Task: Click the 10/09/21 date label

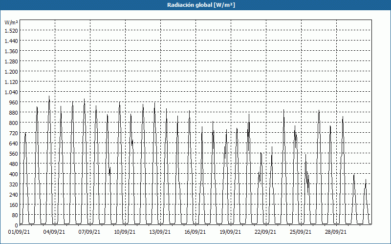Action: (125, 232)
